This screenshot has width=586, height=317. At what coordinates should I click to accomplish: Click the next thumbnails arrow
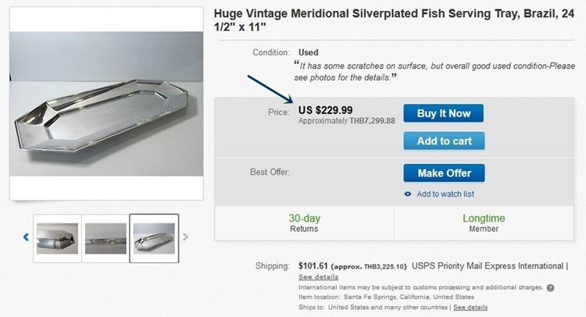coord(186,237)
